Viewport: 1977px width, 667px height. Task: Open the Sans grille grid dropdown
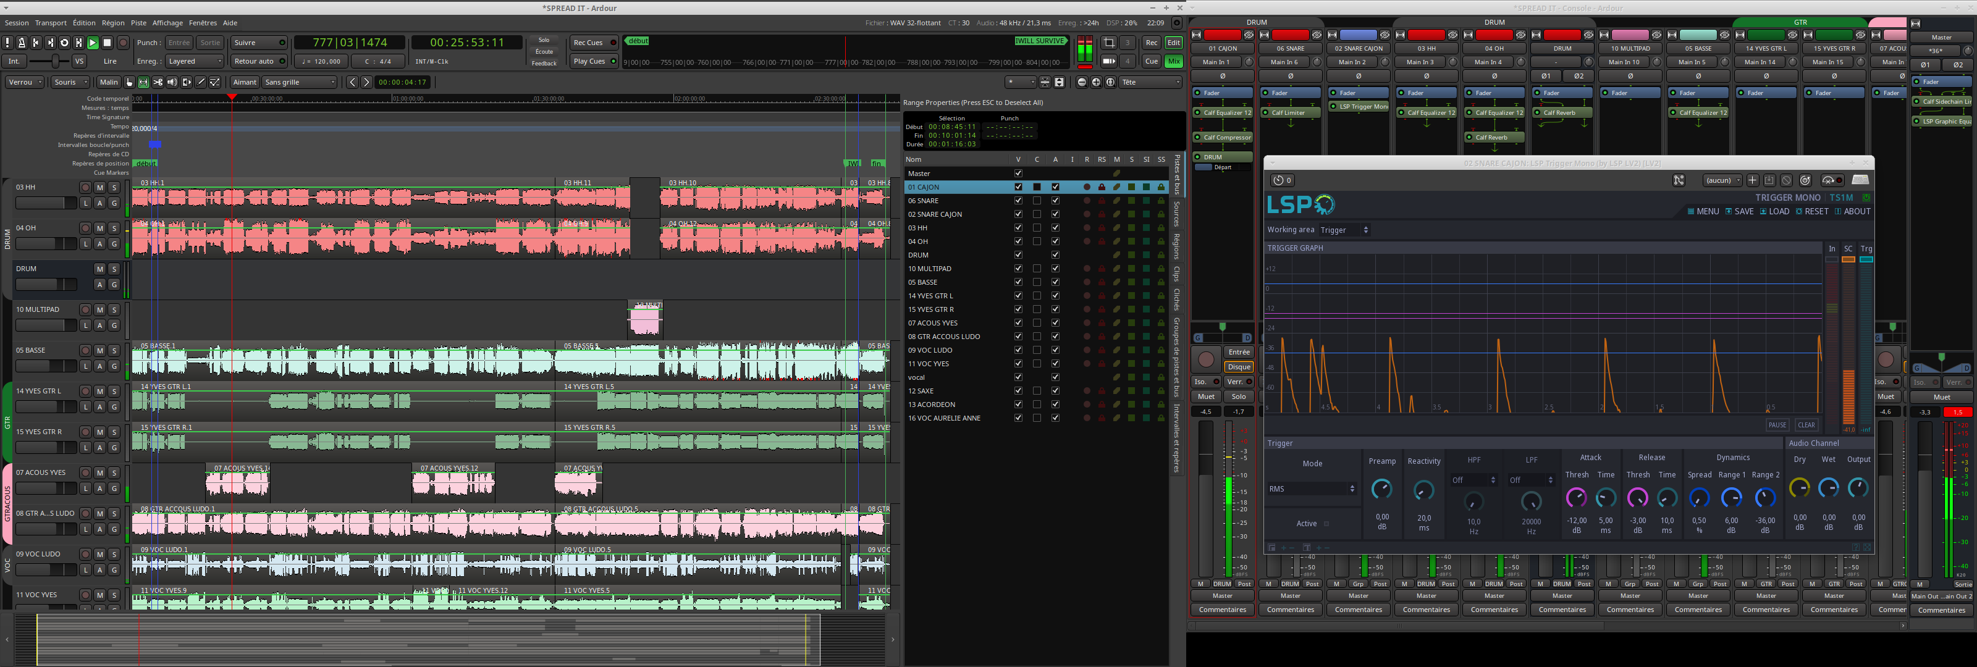click(299, 82)
